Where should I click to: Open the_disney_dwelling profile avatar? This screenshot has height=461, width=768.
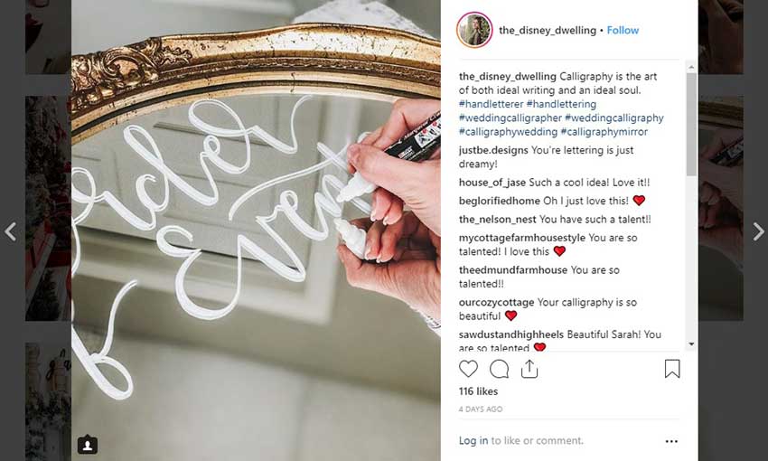coord(474,30)
